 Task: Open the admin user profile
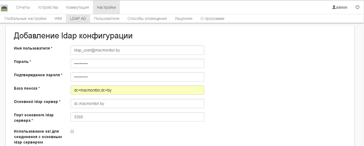point(340,7)
